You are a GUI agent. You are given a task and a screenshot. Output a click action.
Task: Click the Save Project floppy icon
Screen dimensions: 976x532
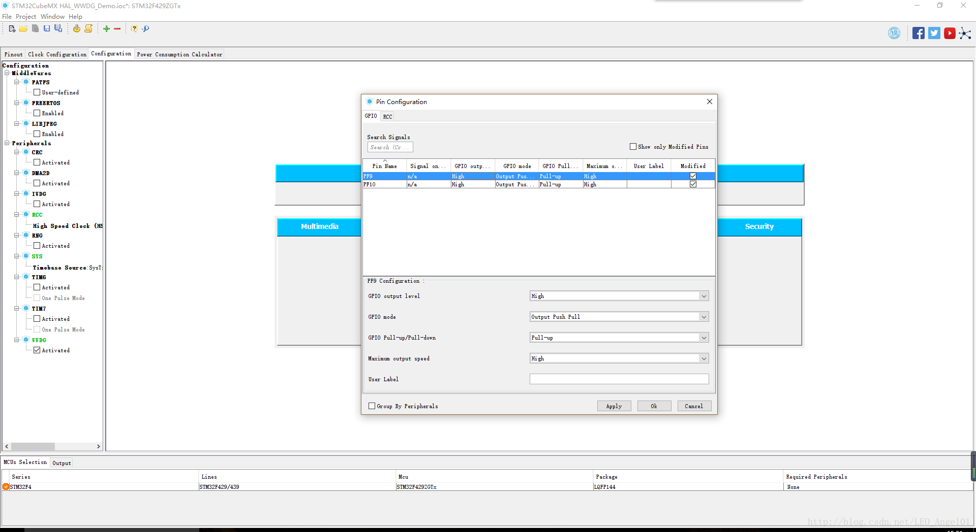tap(47, 29)
